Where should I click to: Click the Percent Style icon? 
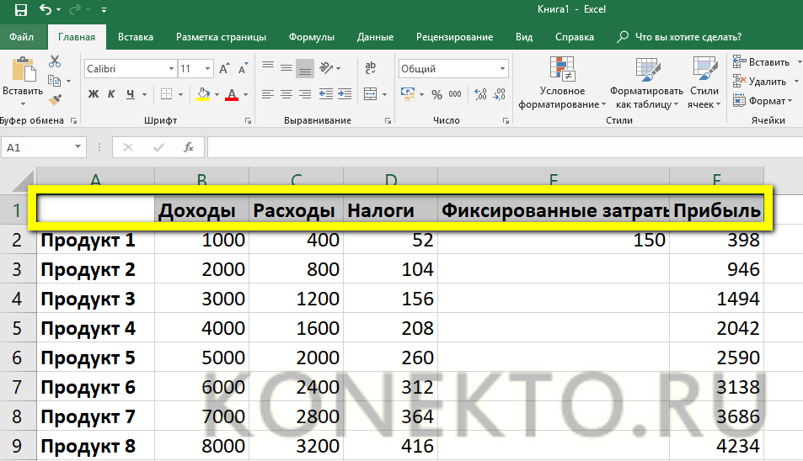coord(436,94)
